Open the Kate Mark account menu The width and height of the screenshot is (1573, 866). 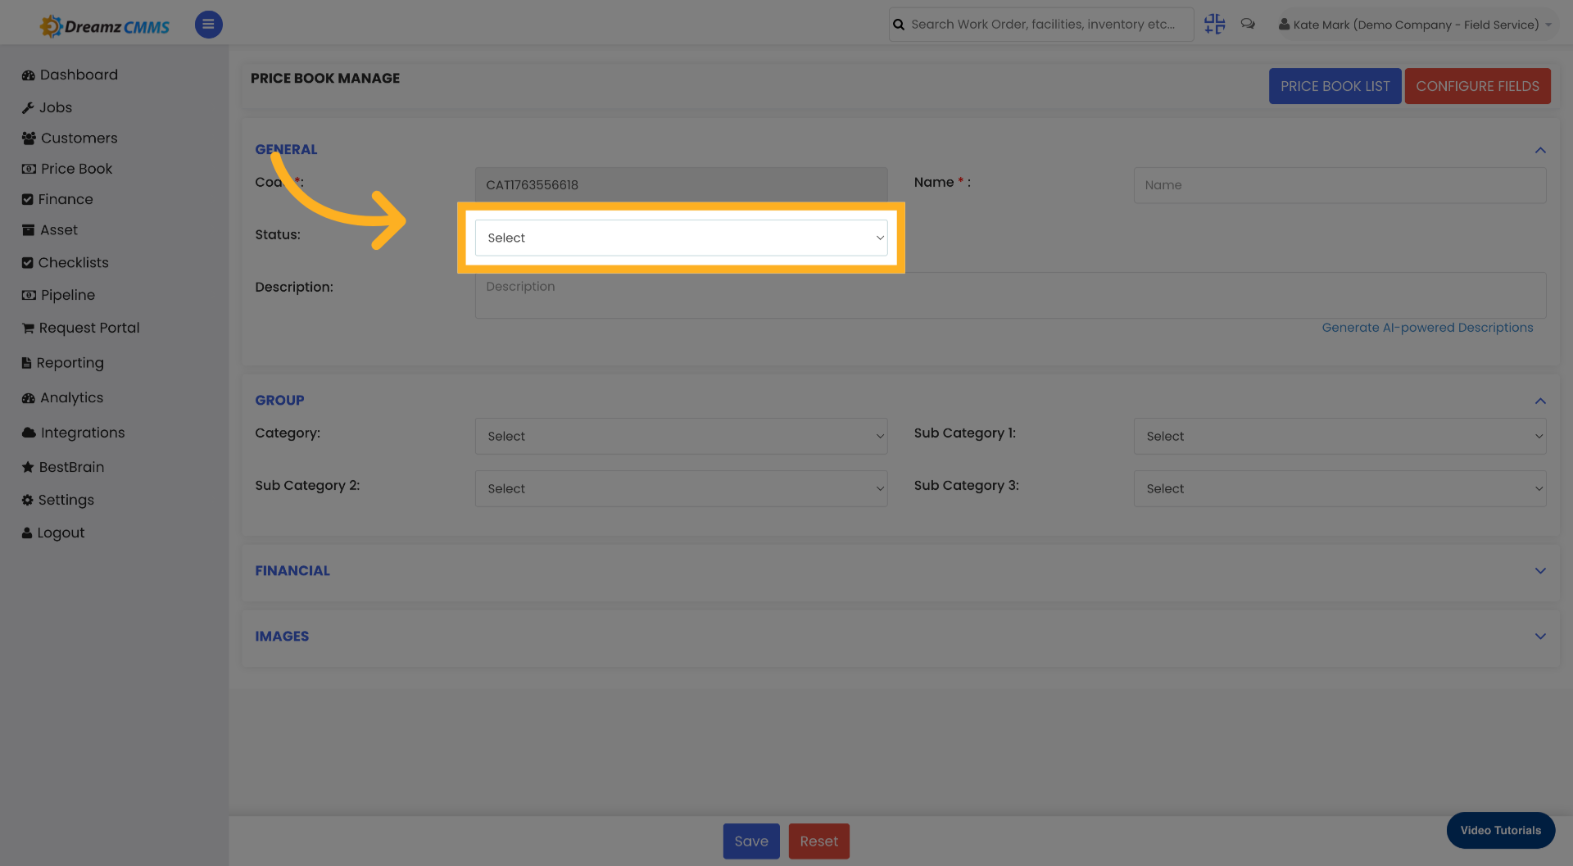pyautogui.click(x=1415, y=25)
